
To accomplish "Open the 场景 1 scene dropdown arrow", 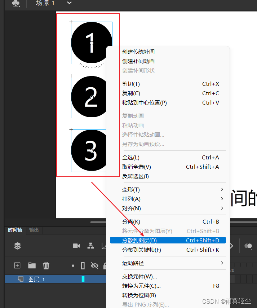I will click(69, 3).
